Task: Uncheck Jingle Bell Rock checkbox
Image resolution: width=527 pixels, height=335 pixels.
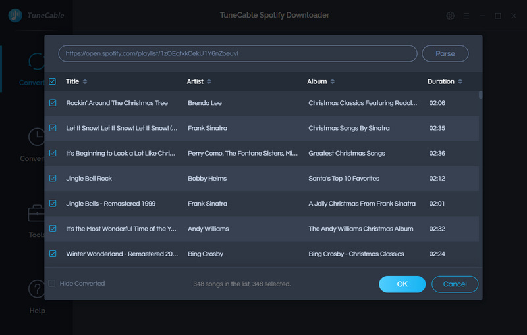Action: coord(53,178)
